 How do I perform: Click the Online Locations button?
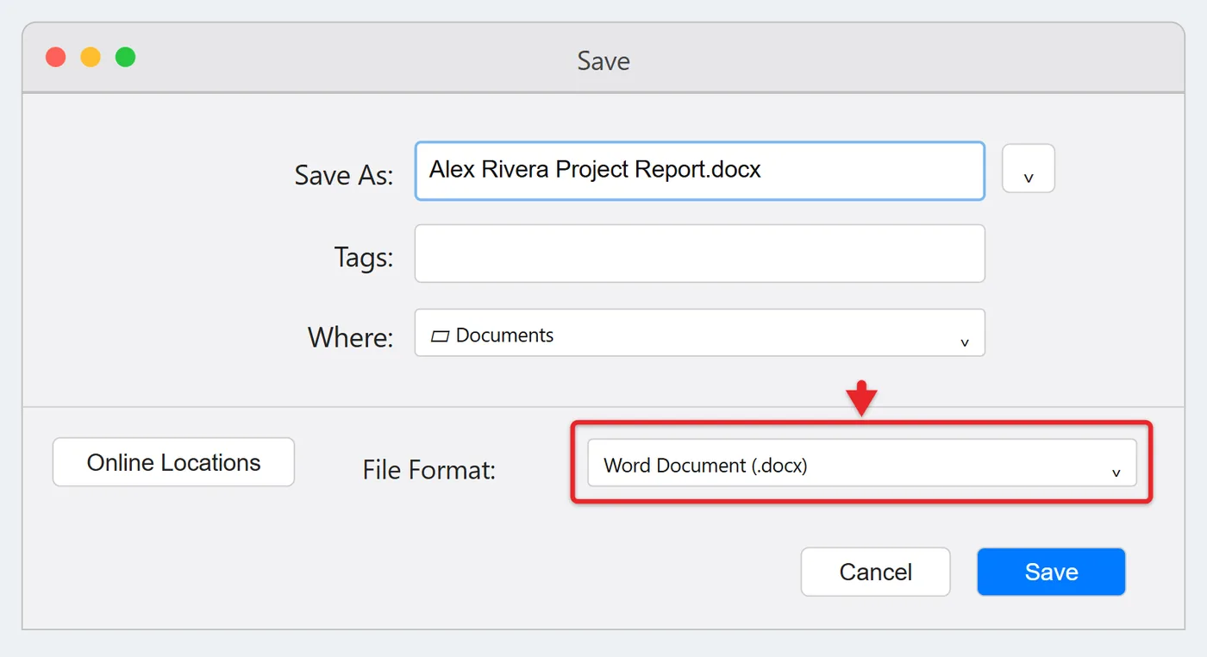coord(173,462)
